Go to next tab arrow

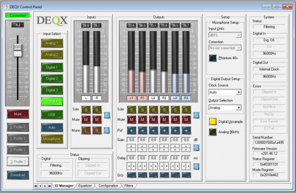point(45,186)
